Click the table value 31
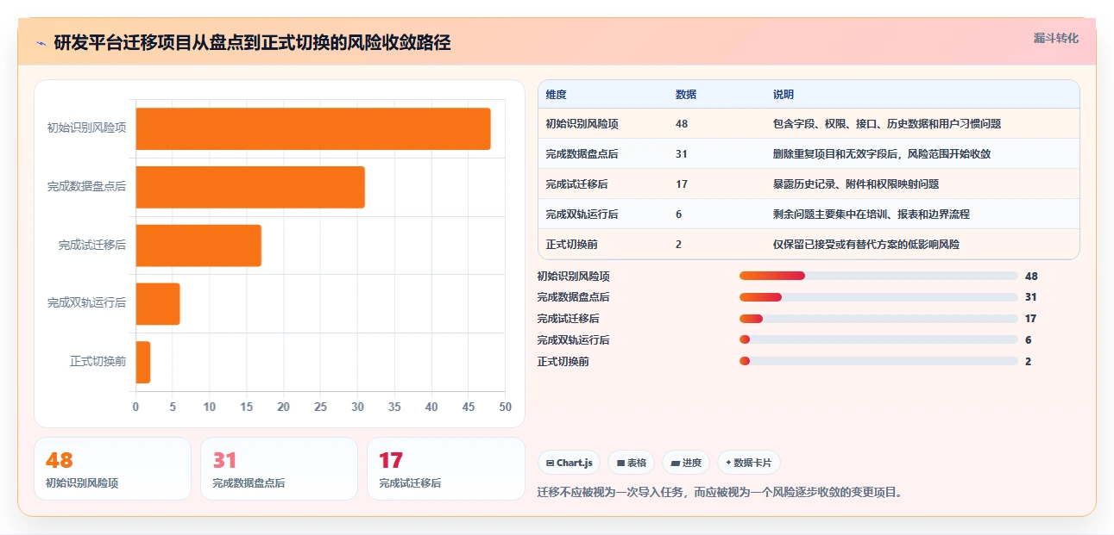Screen dimensions: 1114x535 coord(682,154)
